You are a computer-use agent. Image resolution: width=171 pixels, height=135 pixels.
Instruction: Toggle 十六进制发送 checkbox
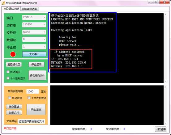pyautogui.click(x=29, y=98)
